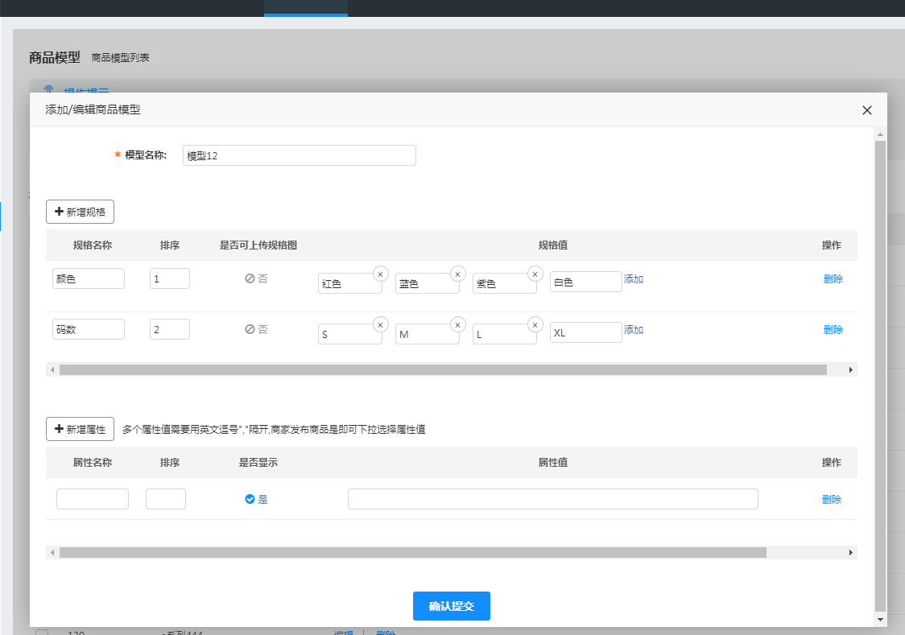Focus the 模型名称 input field
Screen dimensions: 905x635
pos(299,155)
